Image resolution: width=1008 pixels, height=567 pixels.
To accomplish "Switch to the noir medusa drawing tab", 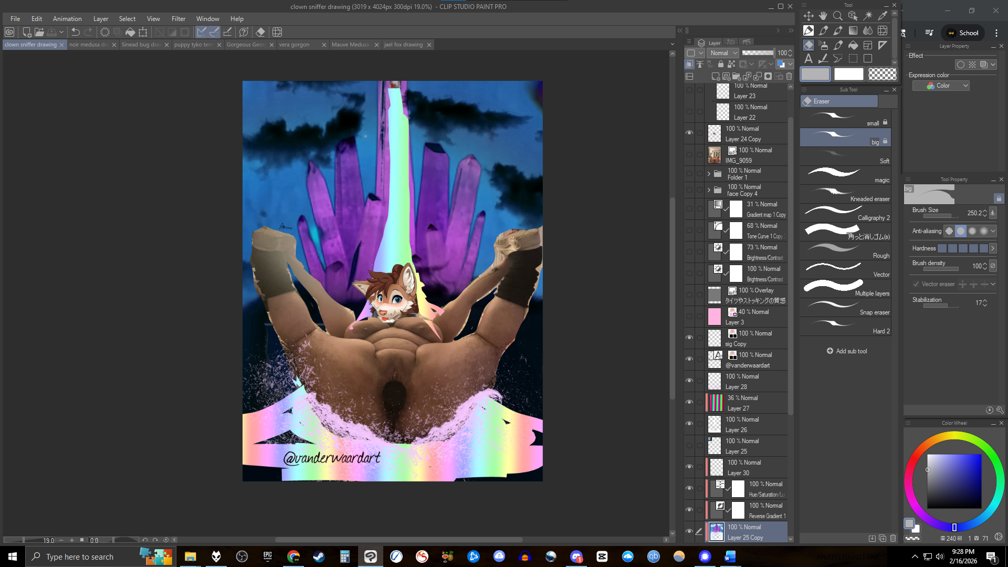I will tap(88, 45).
